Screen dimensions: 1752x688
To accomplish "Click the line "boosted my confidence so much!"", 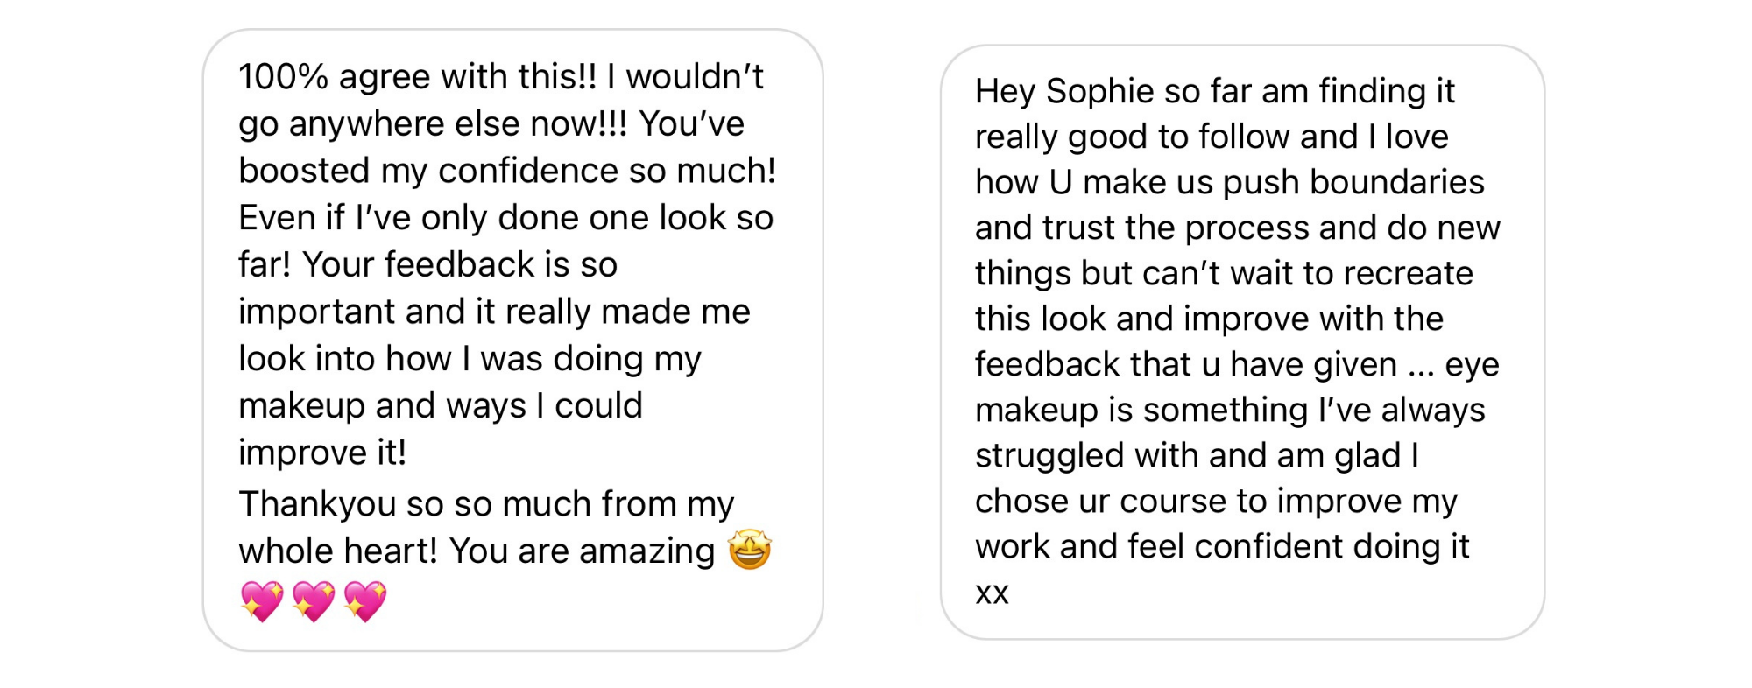I will tap(507, 171).
